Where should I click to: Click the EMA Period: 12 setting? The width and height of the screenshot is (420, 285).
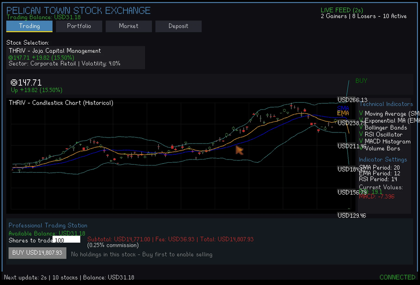pos(379,174)
